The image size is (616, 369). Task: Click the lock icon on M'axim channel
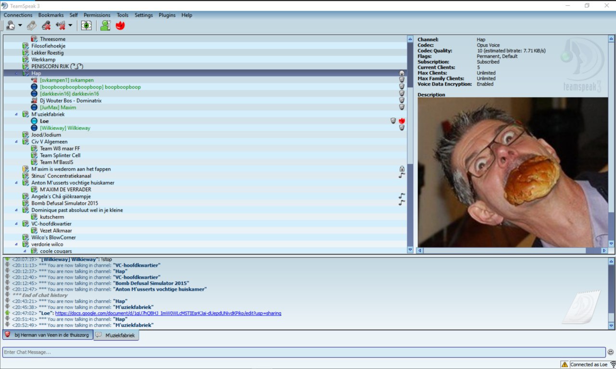pos(401,169)
